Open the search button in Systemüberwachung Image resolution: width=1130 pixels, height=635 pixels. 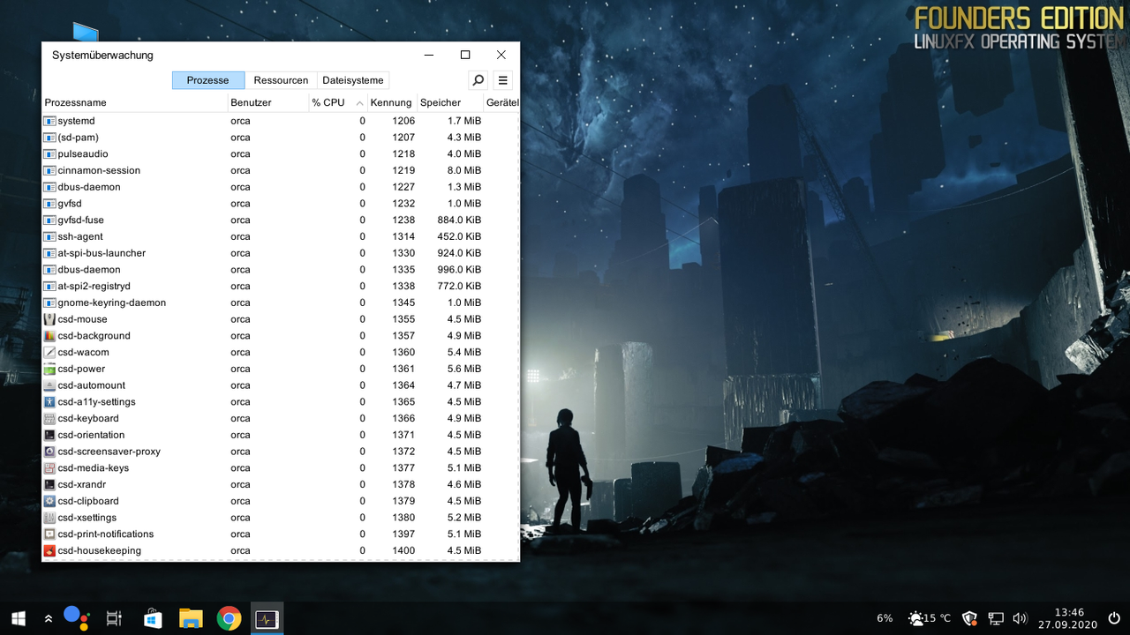478,80
